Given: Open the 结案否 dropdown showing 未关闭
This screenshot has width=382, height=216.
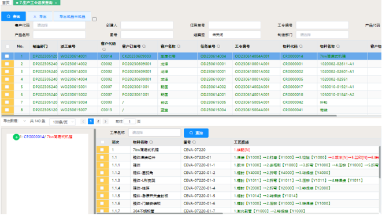Looking at the screenshot, I should (235, 35).
